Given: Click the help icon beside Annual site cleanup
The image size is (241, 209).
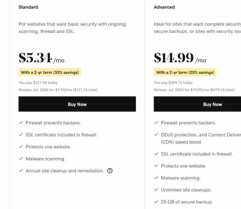Looking at the screenshot, I should pyautogui.click(x=110, y=171).
